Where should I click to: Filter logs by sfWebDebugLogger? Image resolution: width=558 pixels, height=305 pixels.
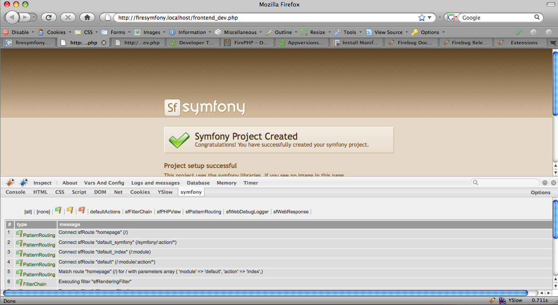pyautogui.click(x=247, y=212)
